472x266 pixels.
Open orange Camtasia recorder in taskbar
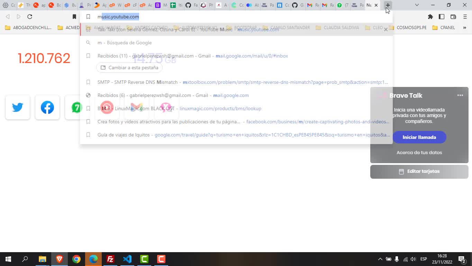pos(161,259)
